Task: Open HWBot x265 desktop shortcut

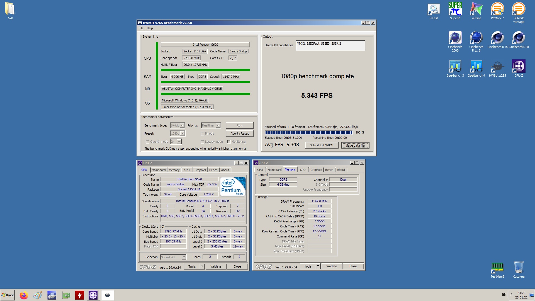Action: pos(497,68)
